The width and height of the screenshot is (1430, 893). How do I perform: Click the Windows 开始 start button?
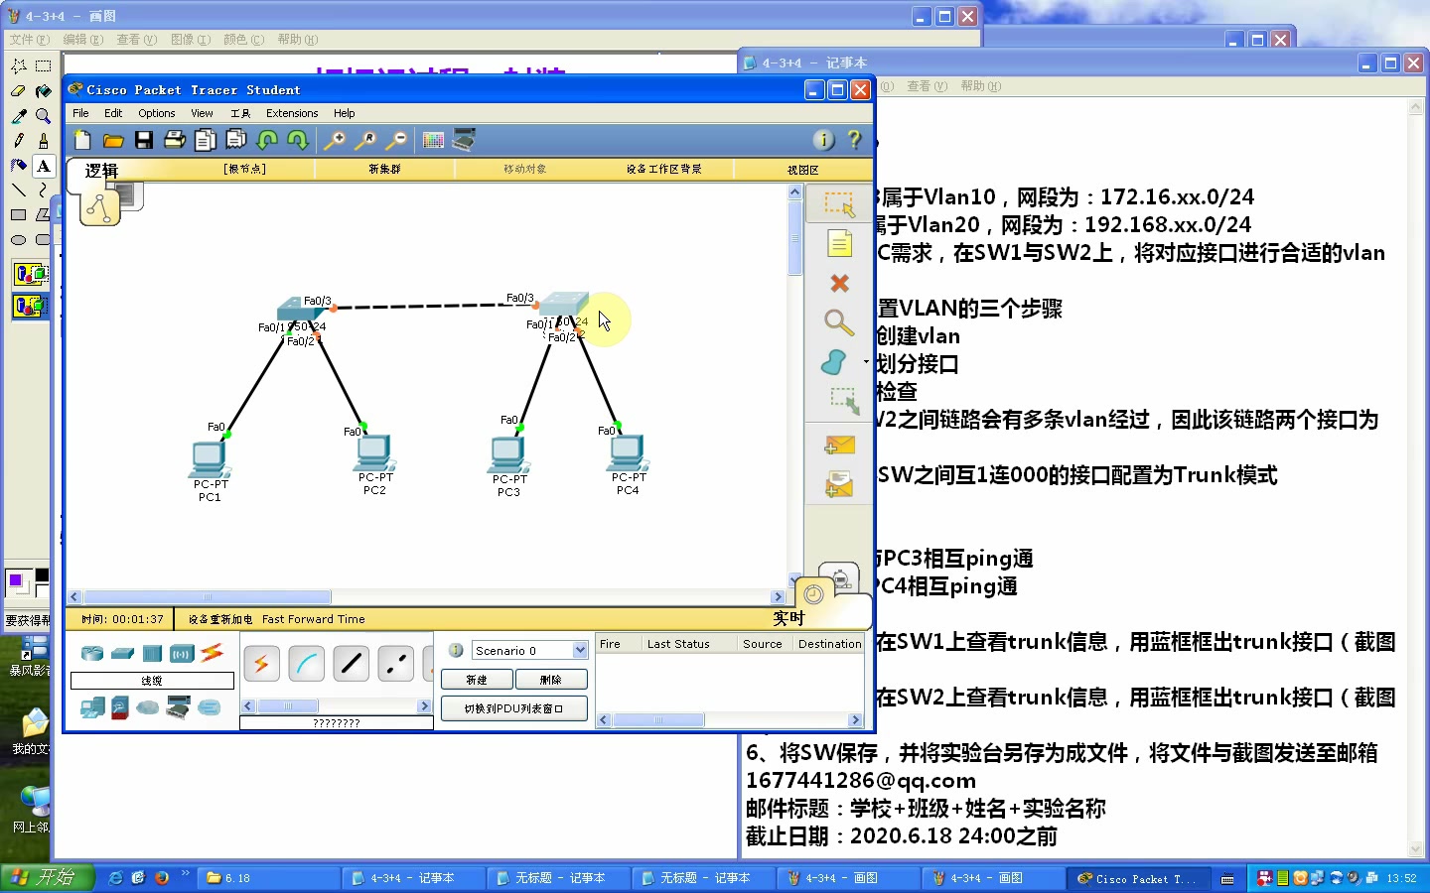[x=47, y=878]
